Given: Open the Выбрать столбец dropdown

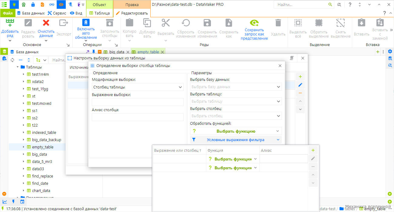Looking at the screenshot, I should pos(236,116).
